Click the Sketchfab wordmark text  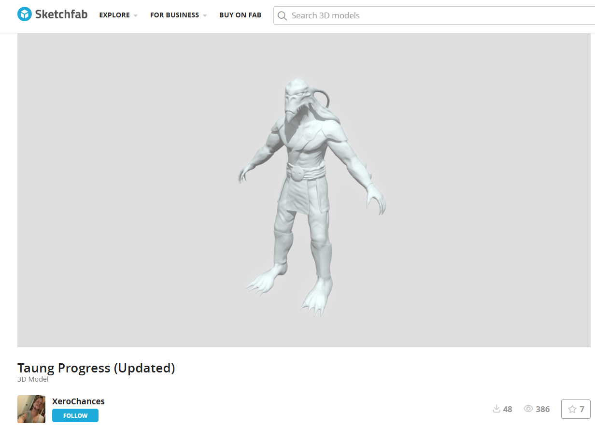click(61, 14)
